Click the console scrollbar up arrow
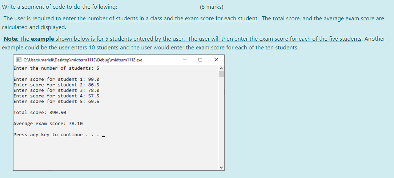 pyautogui.click(x=221, y=68)
